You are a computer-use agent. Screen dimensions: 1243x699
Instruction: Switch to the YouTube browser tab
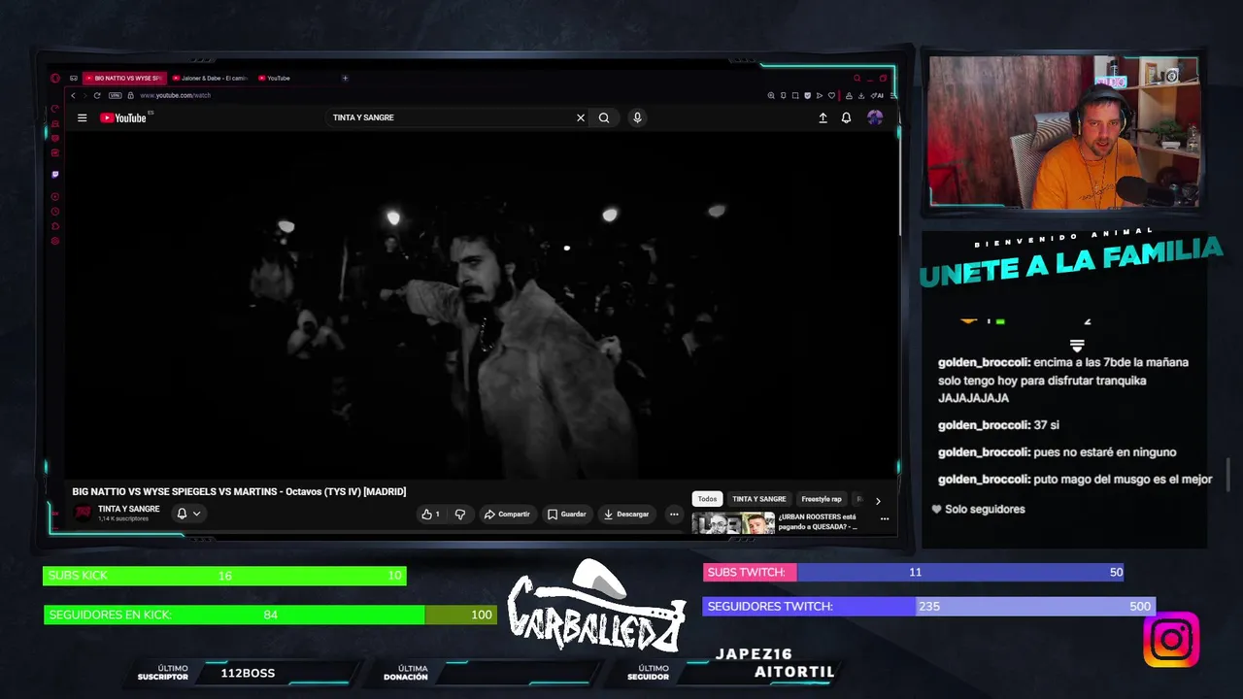(275, 78)
